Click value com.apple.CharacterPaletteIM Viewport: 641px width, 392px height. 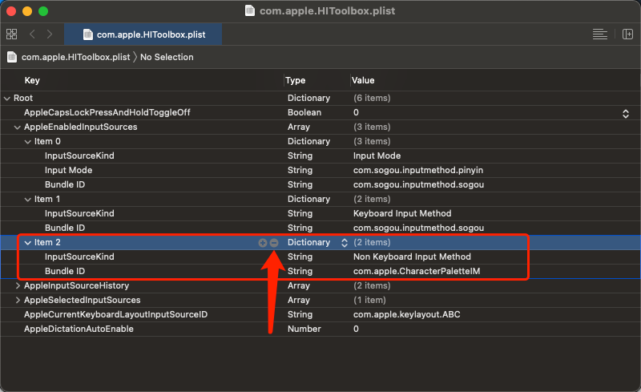coord(417,271)
